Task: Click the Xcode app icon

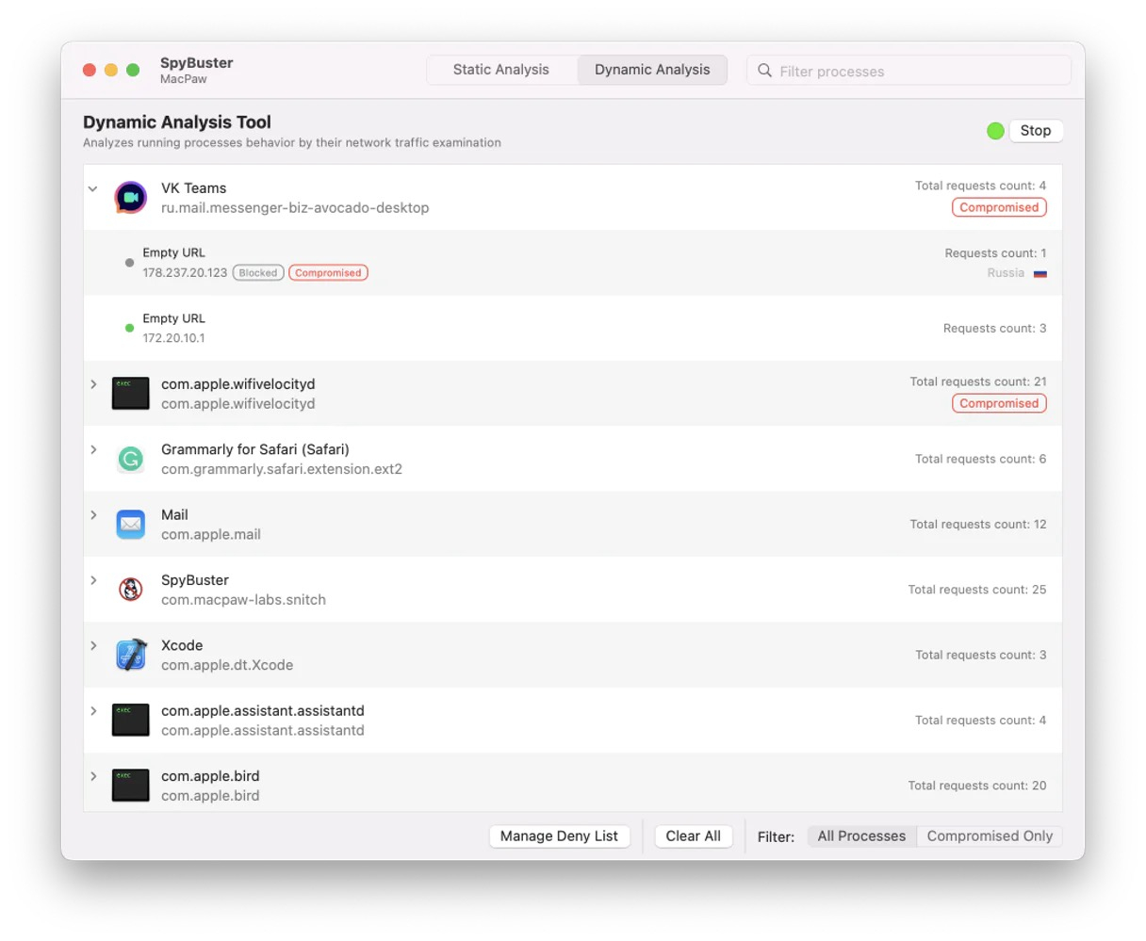Action: [x=131, y=655]
